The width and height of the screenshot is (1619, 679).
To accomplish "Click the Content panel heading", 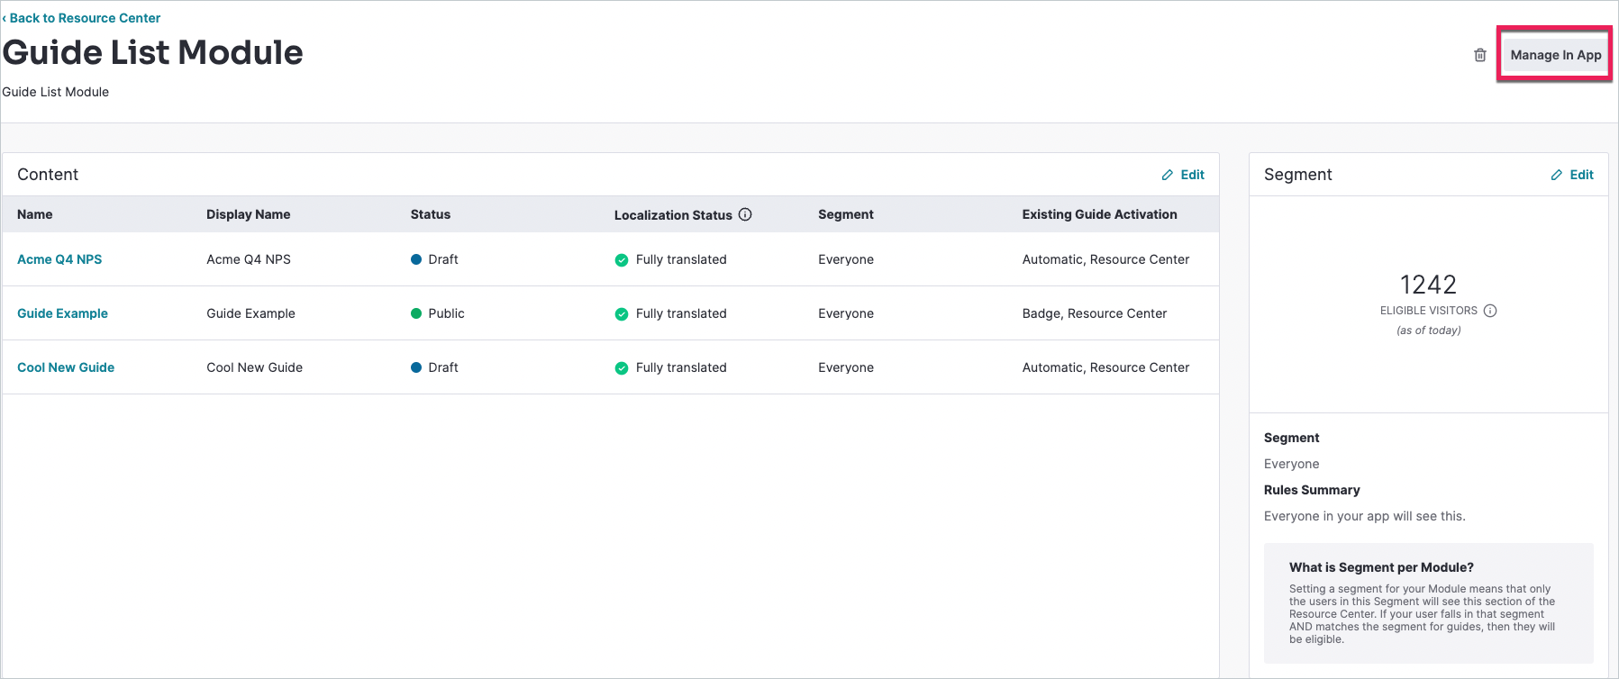I will (48, 175).
